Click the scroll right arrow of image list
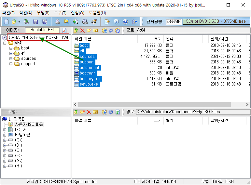 tap(247, 105)
